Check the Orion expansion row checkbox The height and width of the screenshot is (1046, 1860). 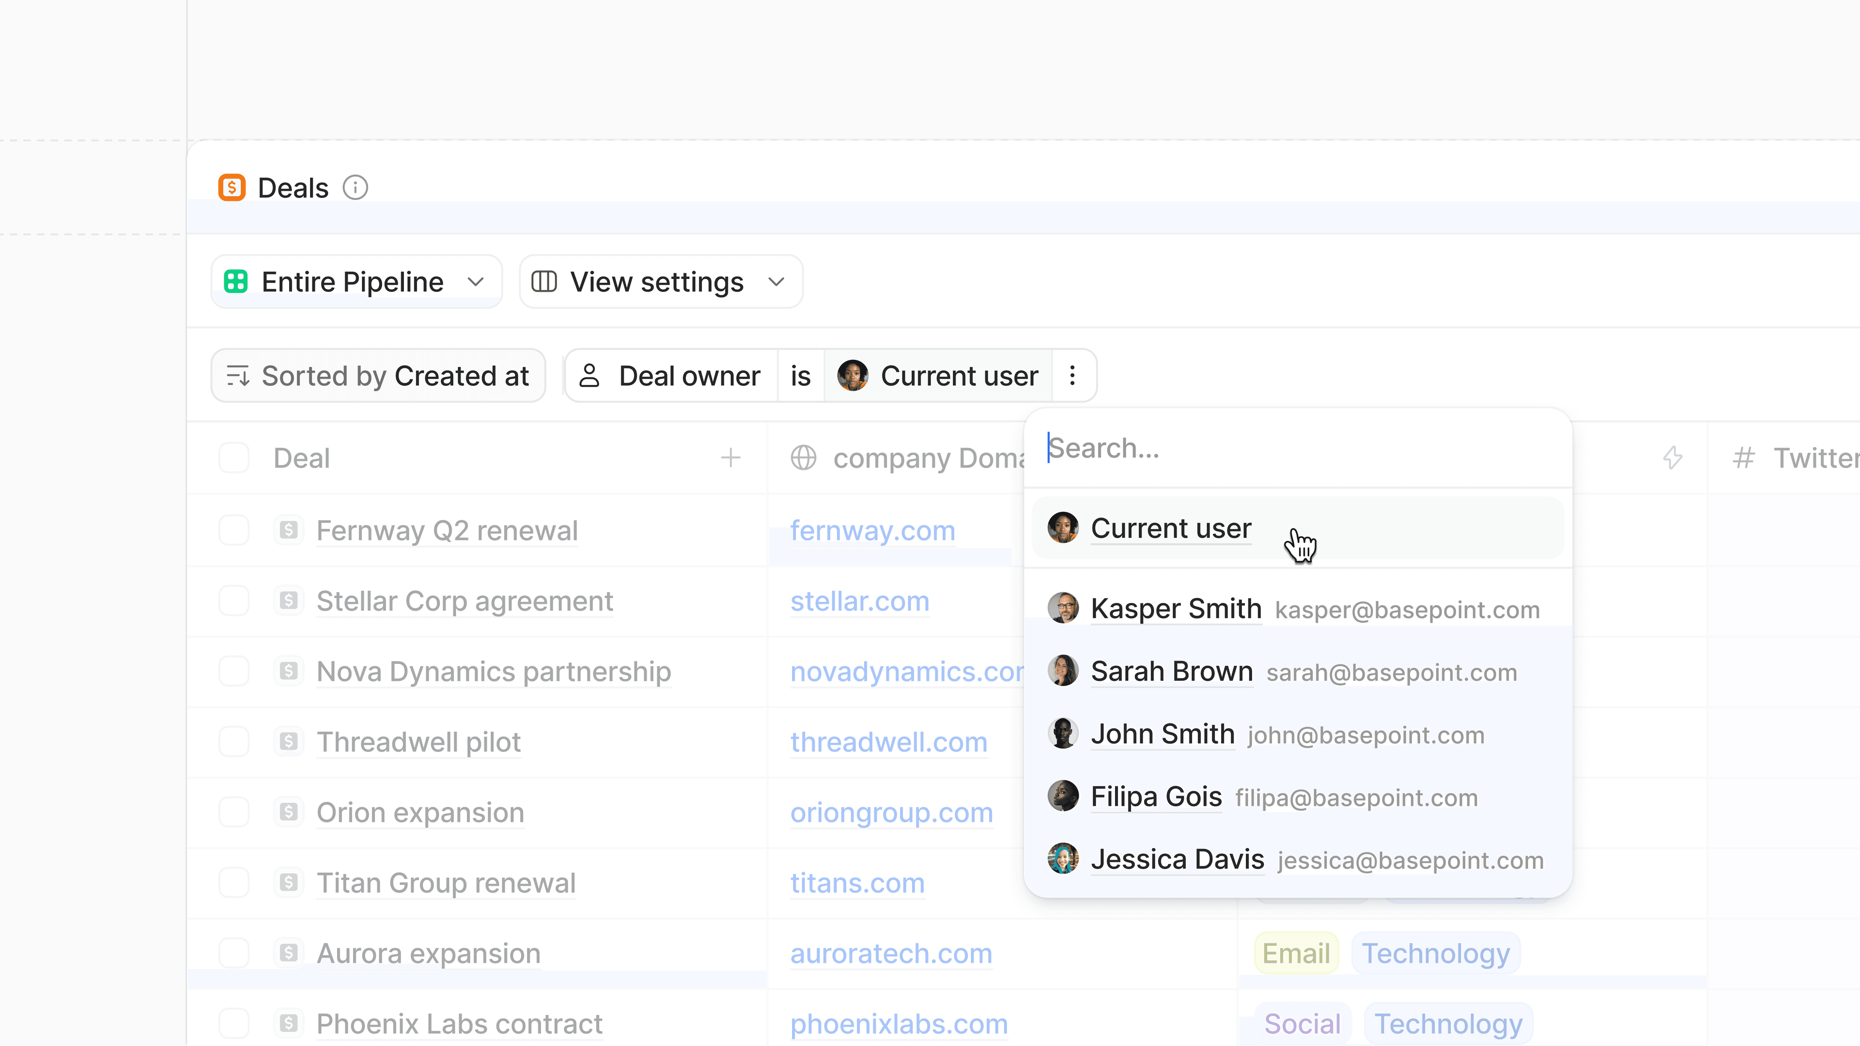point(234,812)
